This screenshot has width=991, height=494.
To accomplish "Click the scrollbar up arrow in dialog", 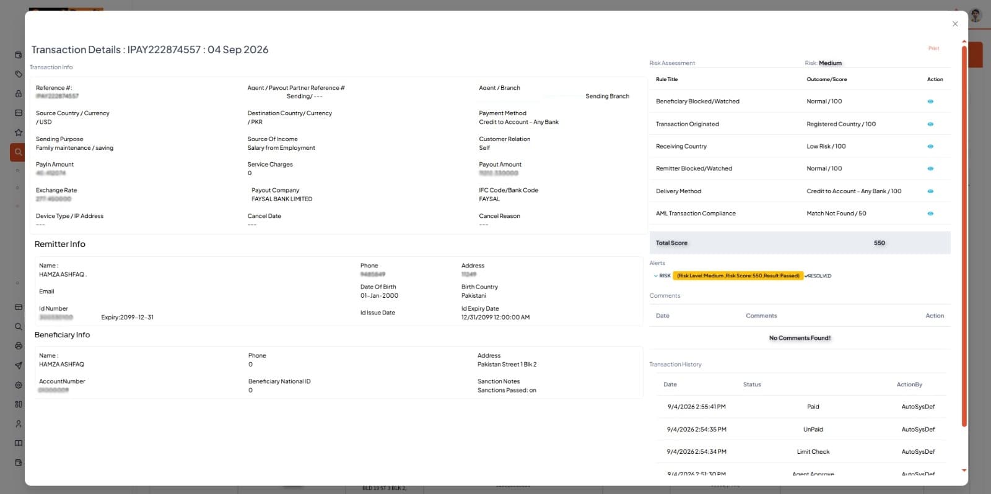I will [x=964, y=41].
